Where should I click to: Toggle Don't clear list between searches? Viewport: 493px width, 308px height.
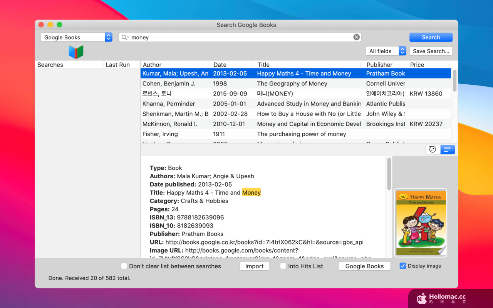coord(124,266)
